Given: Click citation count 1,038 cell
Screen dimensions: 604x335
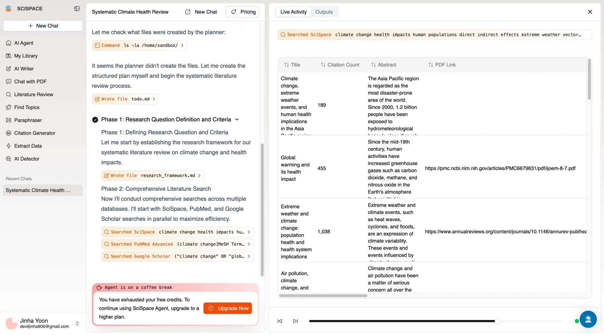Looking at the screenshot, I should click(x=324, y=232).
